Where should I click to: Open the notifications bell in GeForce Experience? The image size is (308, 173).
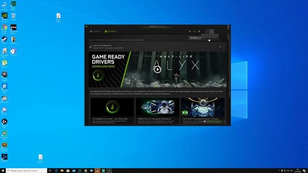tap(190, 31)
